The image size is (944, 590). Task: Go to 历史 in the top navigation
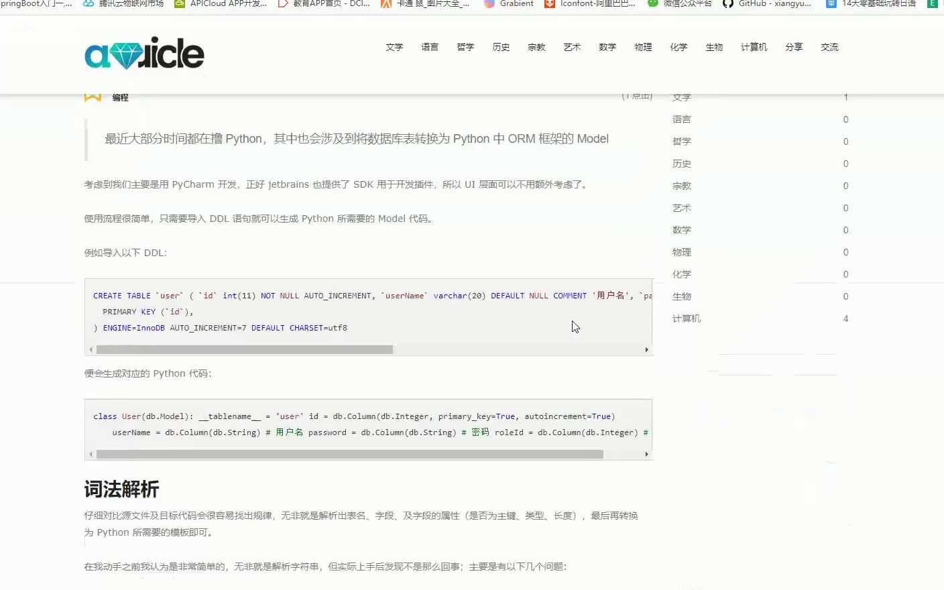pyautogui.click(x=501, y=47)
